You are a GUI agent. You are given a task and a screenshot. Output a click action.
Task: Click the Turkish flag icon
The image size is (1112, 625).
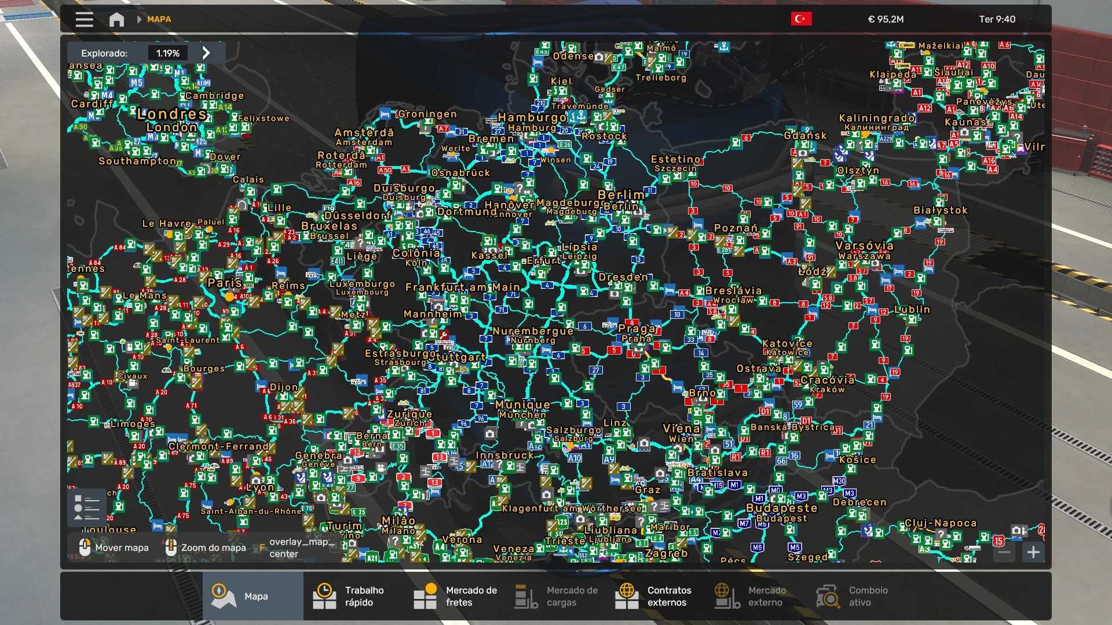[801, 19]
